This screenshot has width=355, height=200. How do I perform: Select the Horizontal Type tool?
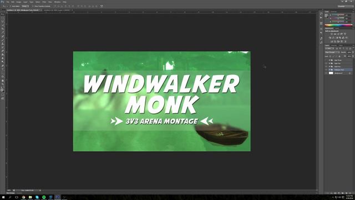pos(2,69)
